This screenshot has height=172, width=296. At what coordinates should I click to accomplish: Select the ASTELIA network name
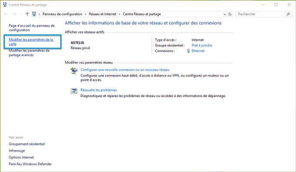(77, 43)
